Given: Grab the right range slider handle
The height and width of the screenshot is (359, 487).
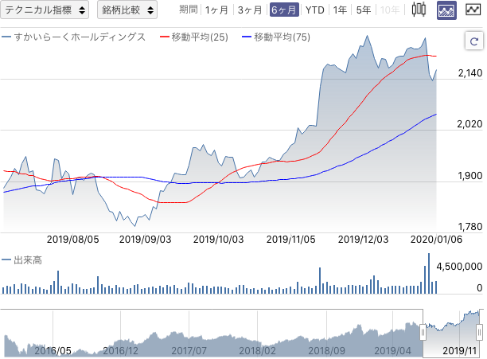Looking at the screenshot, I should coord(480,332).
